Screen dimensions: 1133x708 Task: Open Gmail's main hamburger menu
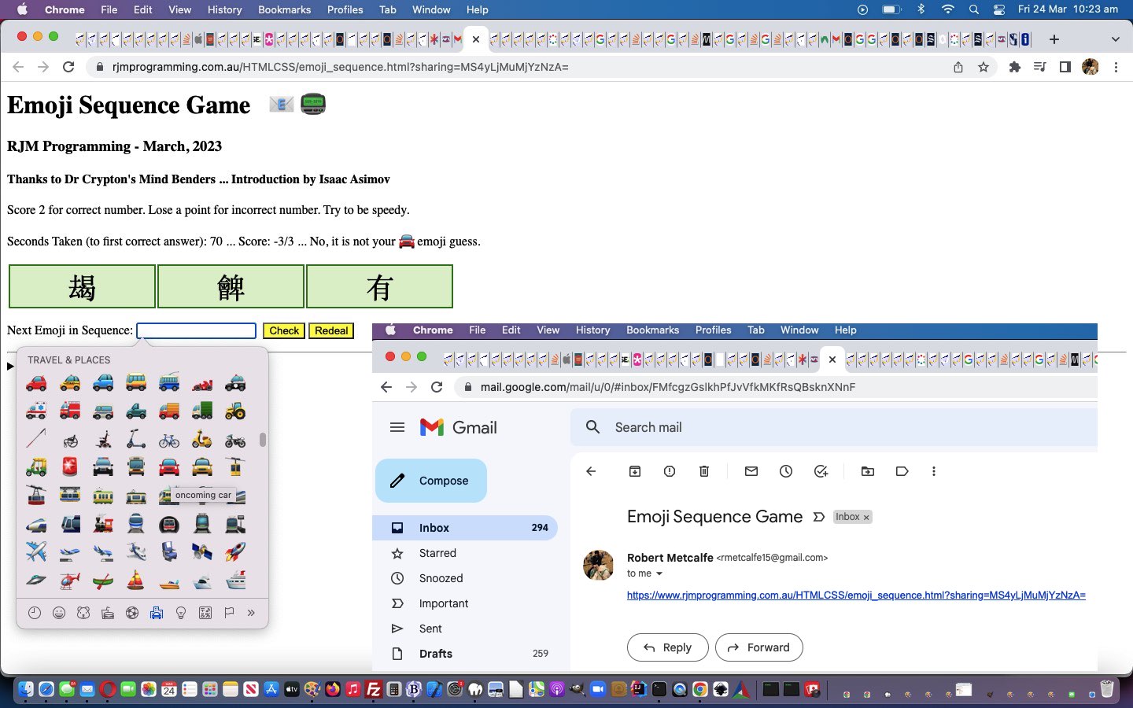point(397,427)
